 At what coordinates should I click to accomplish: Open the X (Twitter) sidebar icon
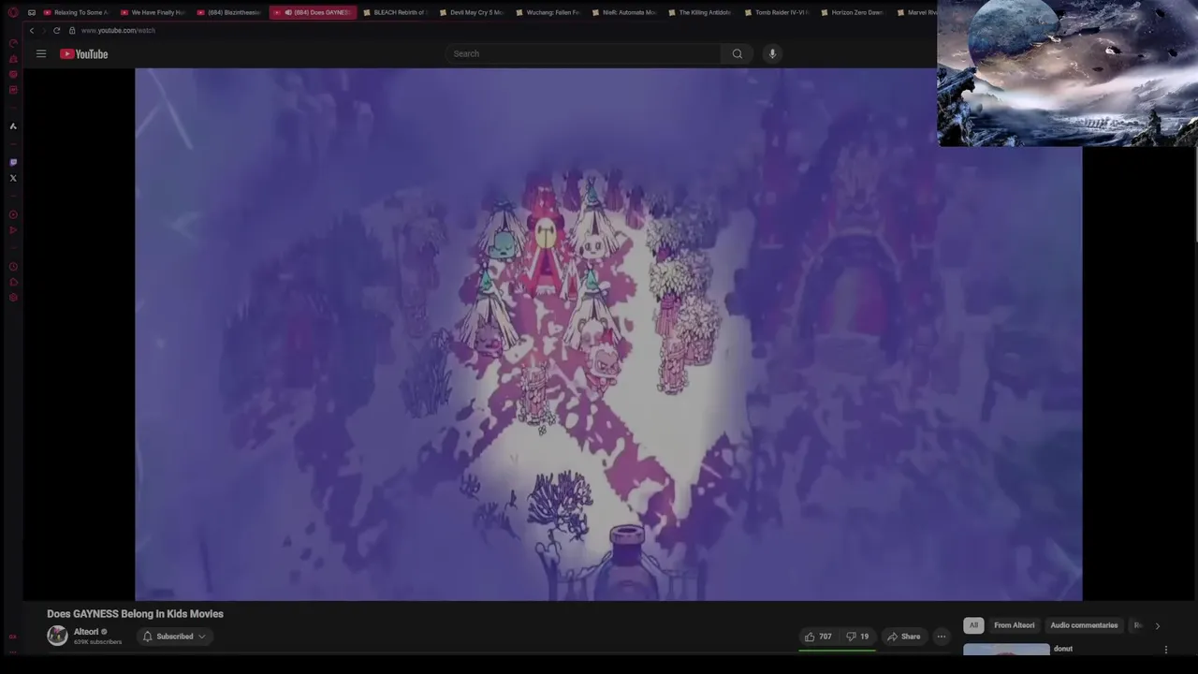[13, 178]
